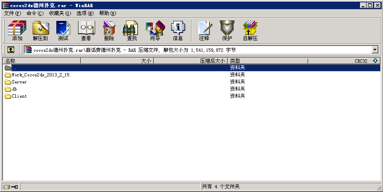This screenshot has width=383, height=192.
Task: Click the 注释 (Comment) icon
Action: [204, 30]
